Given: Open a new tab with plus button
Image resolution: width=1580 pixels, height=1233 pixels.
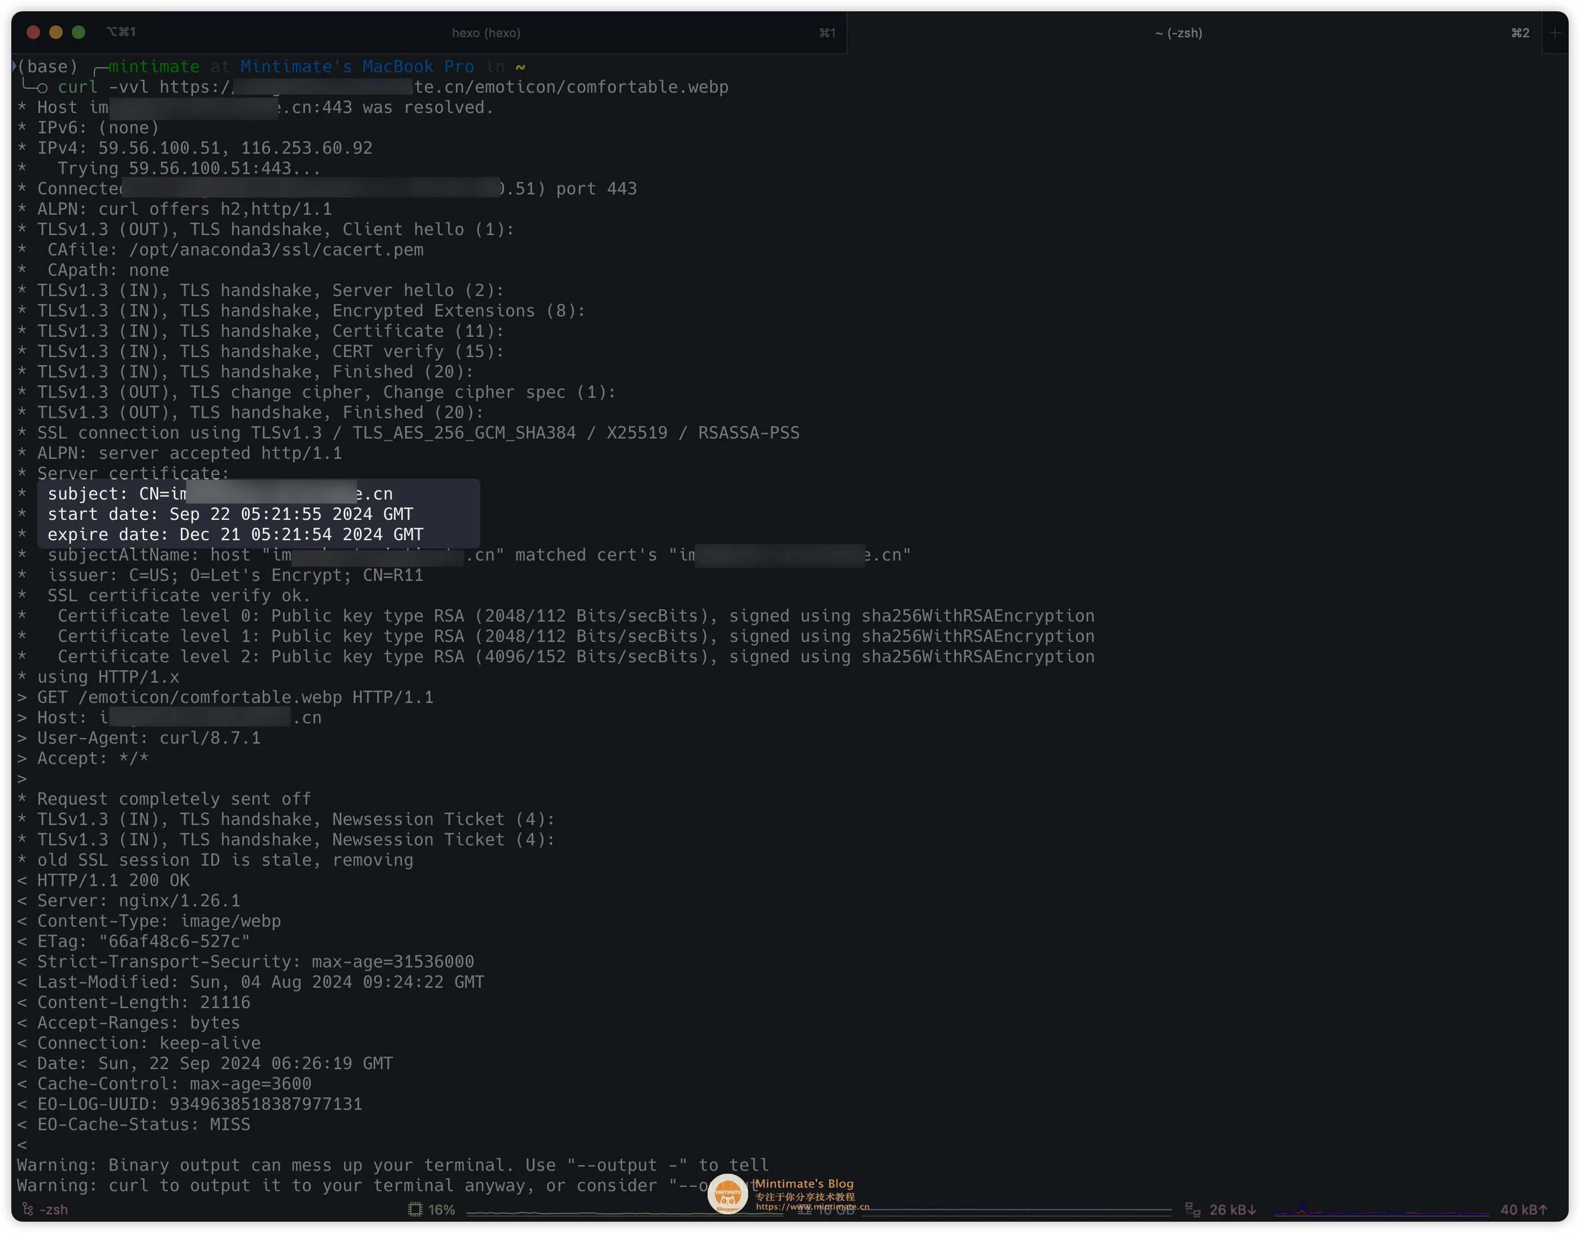Looking at the screenshot, I should click(x=1555, y=33).
